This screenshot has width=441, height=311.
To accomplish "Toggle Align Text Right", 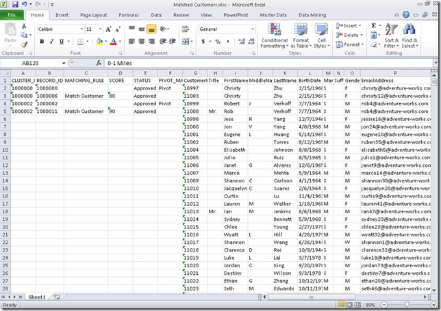I will (x=151, y=42).
